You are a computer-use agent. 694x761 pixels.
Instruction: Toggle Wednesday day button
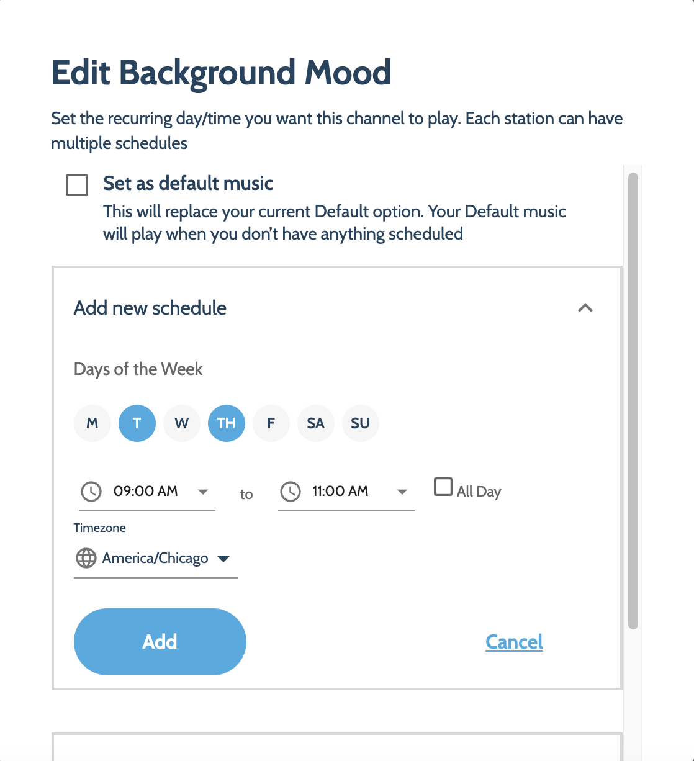[x=182, y=423]
